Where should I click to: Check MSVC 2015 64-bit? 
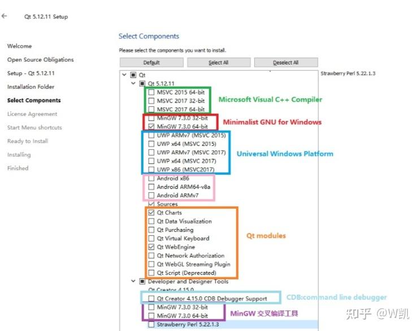151,92
